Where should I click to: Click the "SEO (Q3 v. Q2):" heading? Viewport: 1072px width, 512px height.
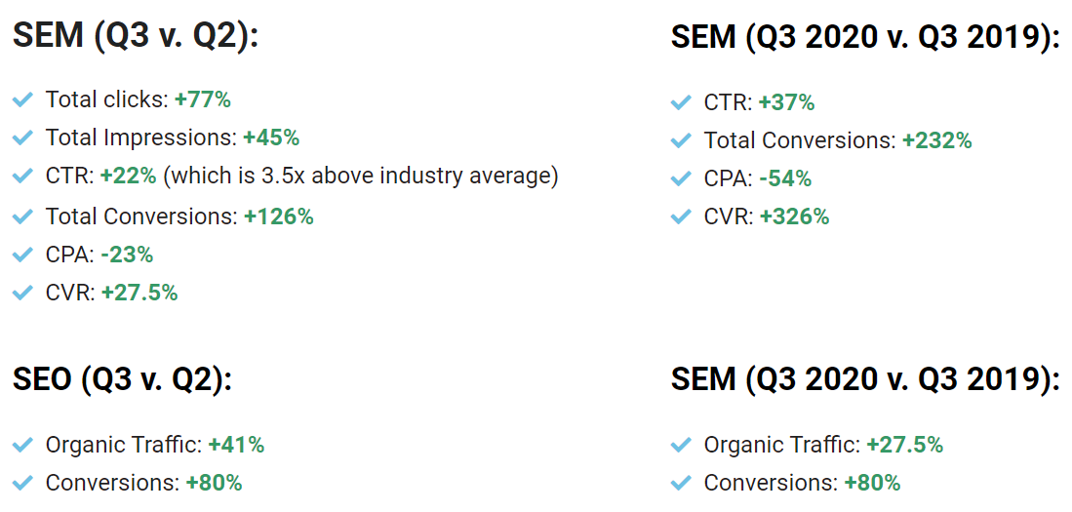pos(123,379)
